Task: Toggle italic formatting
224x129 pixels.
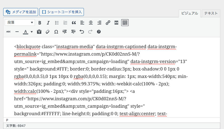Action: coord(48,23)
